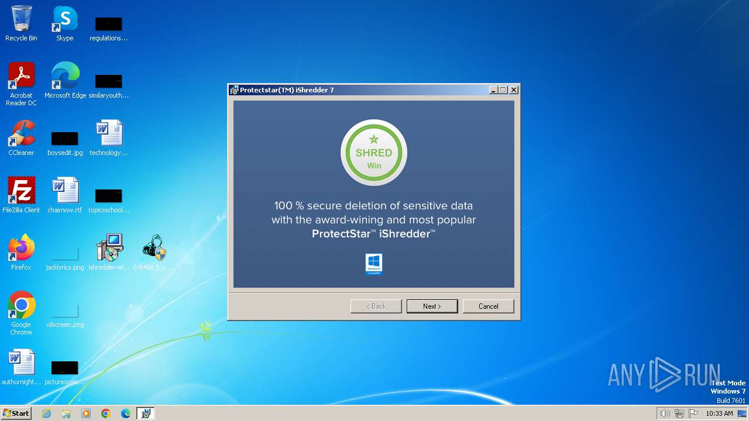Click the Action Center flag icon
Viewport: 749px width, 421px height.
tap(693, 413)
